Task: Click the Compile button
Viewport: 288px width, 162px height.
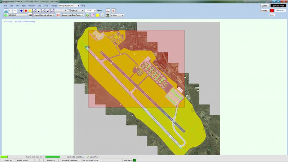Action: 265,6
